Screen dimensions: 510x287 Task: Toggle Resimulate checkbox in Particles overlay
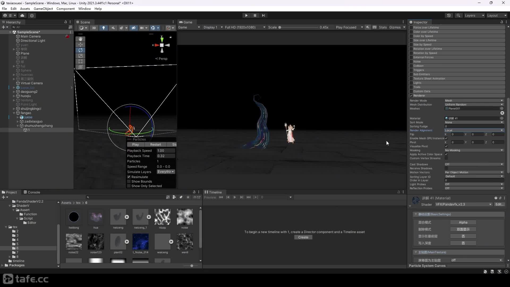[129, 177]
